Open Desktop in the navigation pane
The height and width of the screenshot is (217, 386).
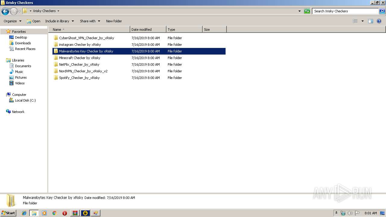pyautogui.click(x=21, y=37)
